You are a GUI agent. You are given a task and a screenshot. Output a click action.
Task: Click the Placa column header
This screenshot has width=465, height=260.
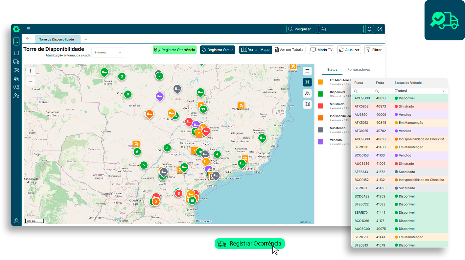point(359,83)
